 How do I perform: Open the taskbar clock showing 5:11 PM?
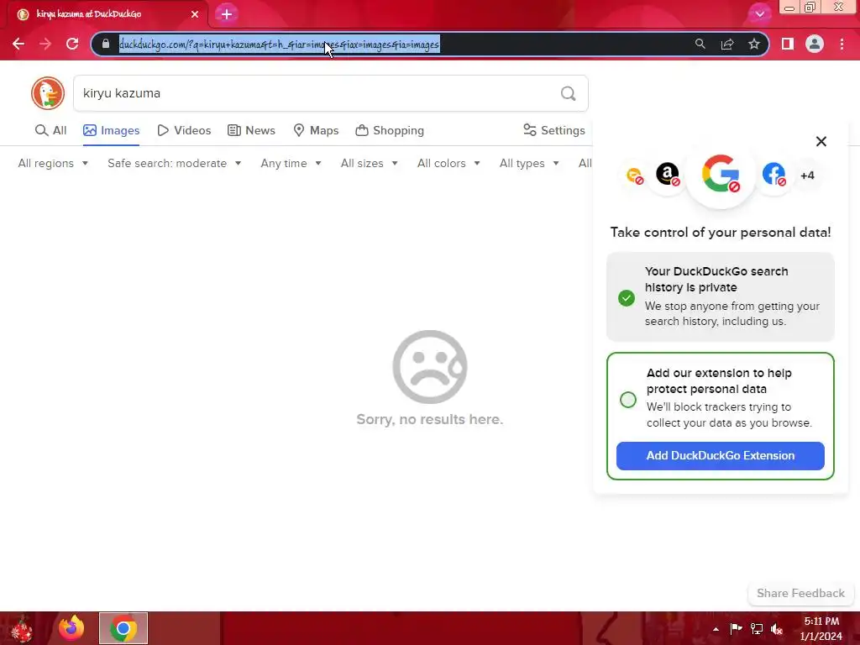(x=821, y=629)
